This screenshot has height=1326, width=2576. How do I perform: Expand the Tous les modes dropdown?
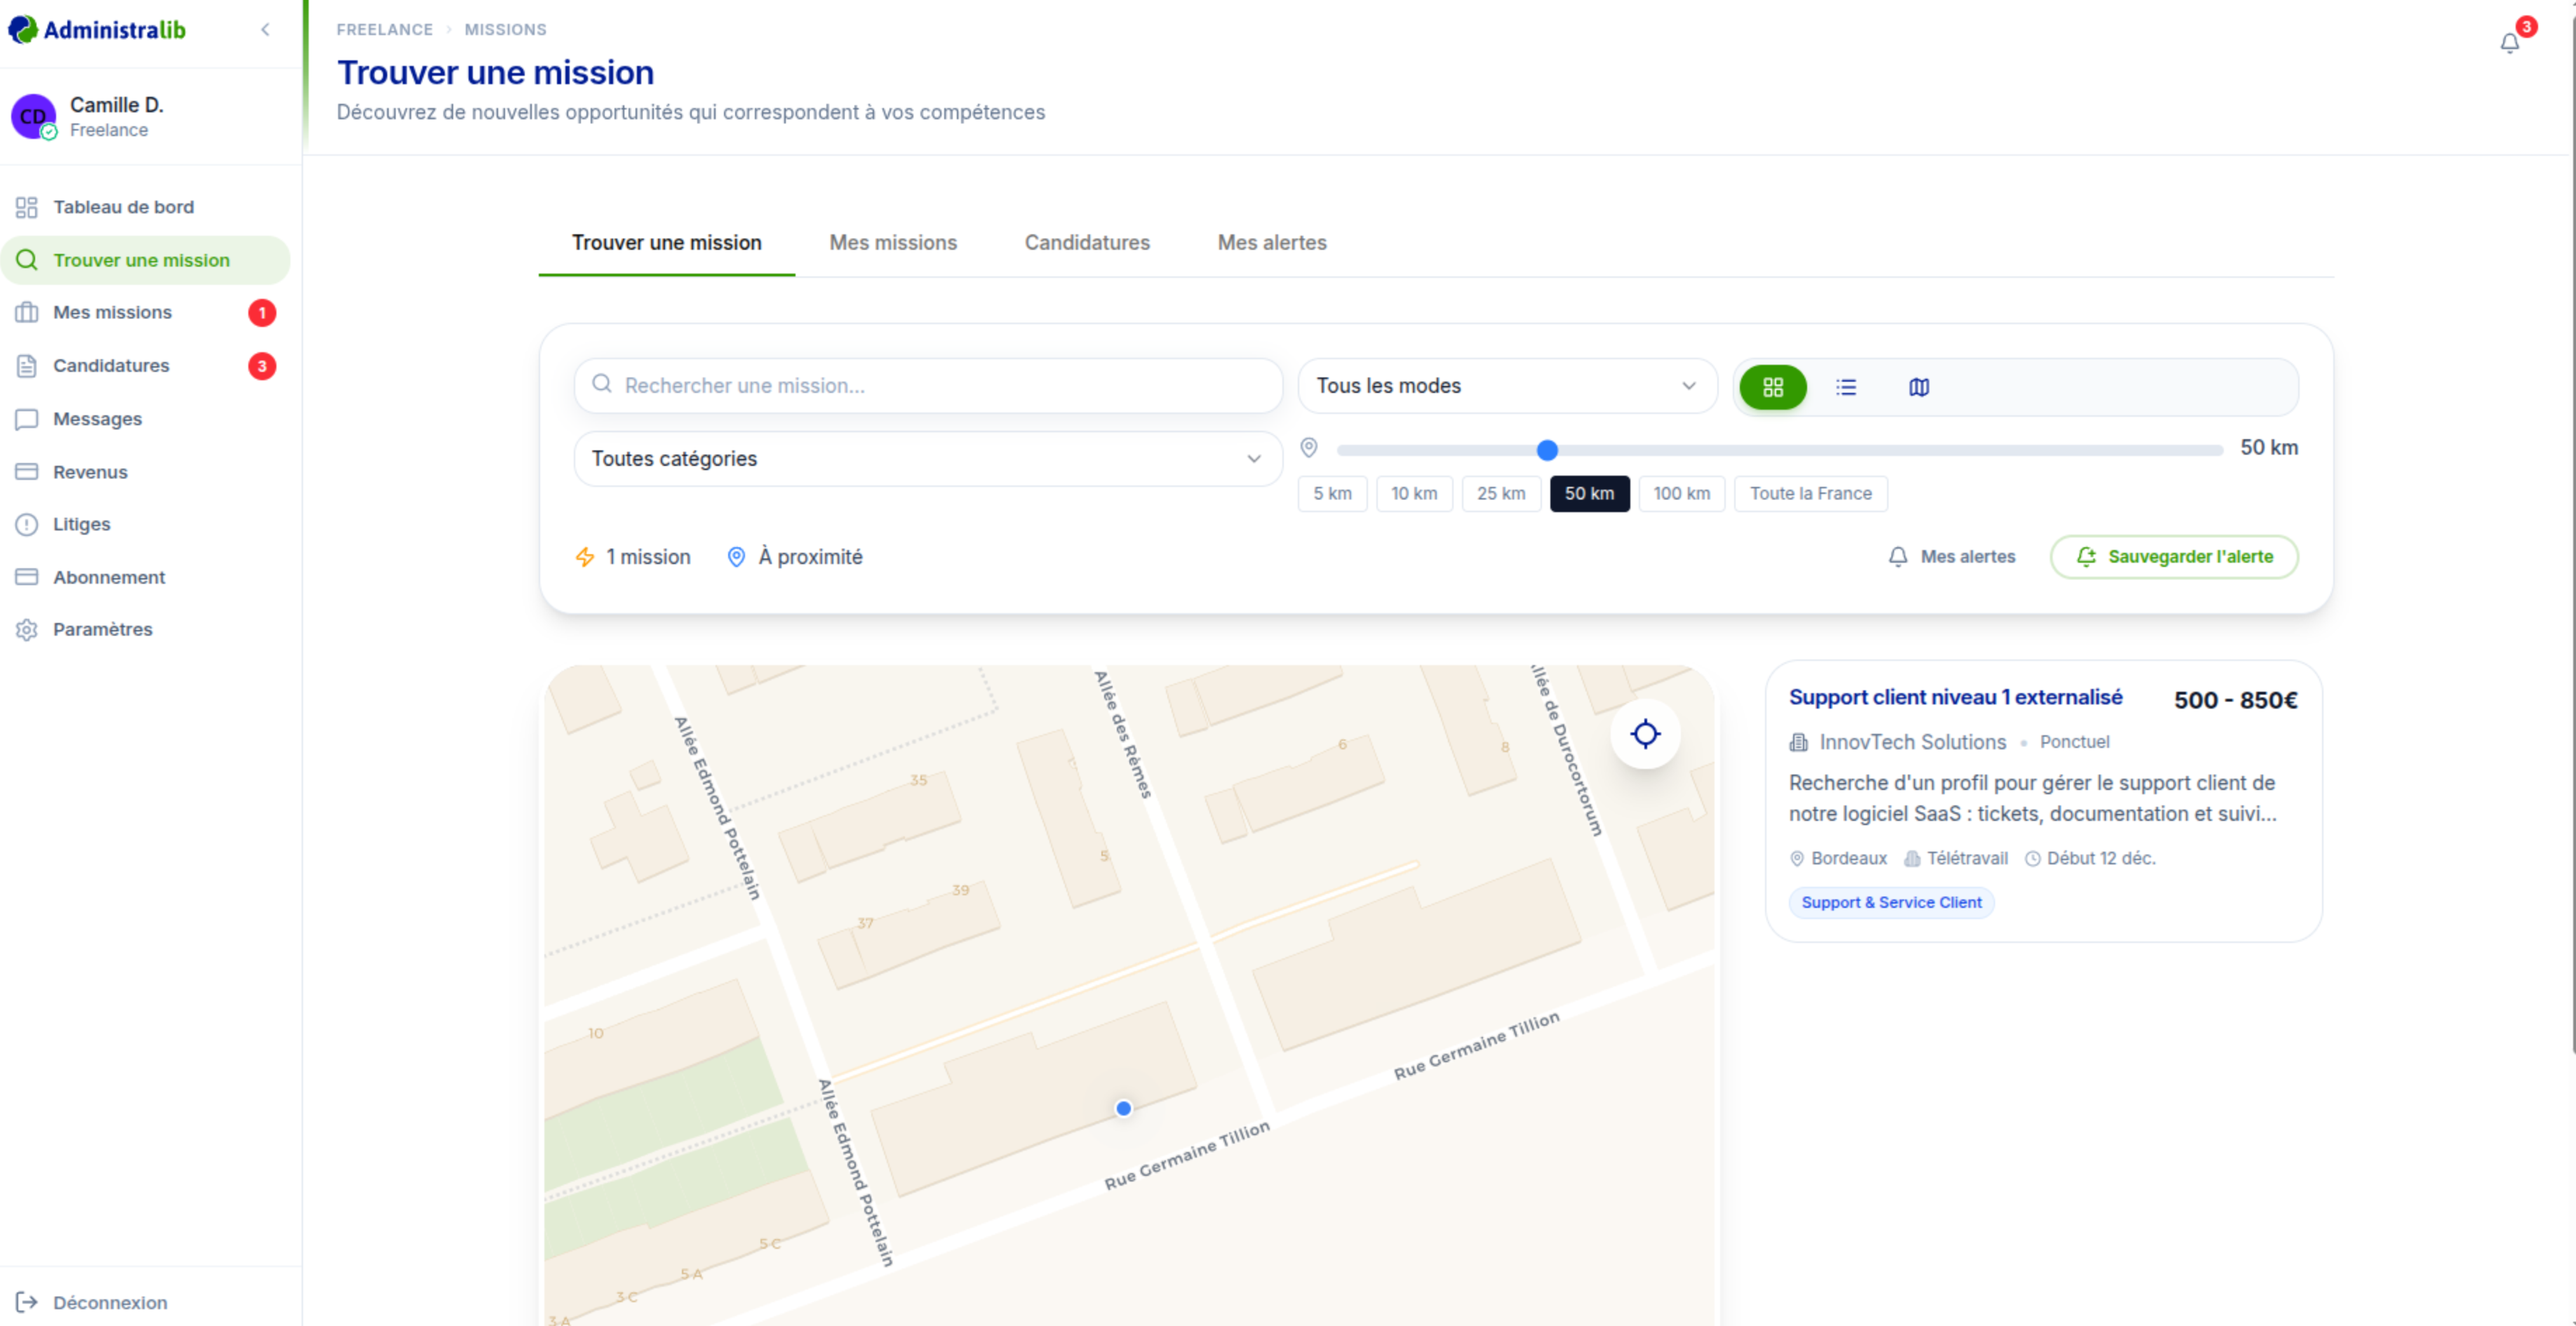pyautogui.click(x=1506, y=386)
